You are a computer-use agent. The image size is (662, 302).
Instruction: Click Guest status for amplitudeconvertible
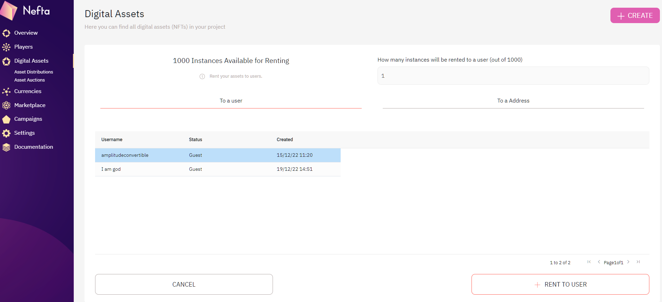tap(195, 155)
